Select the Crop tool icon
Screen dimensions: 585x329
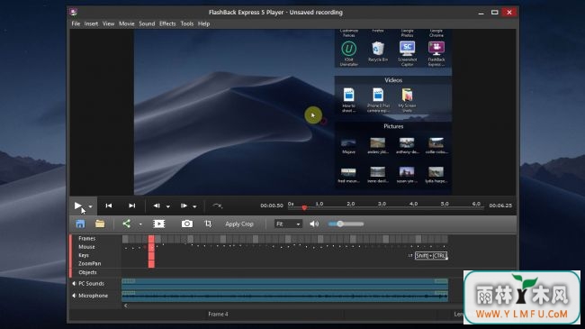208,224
